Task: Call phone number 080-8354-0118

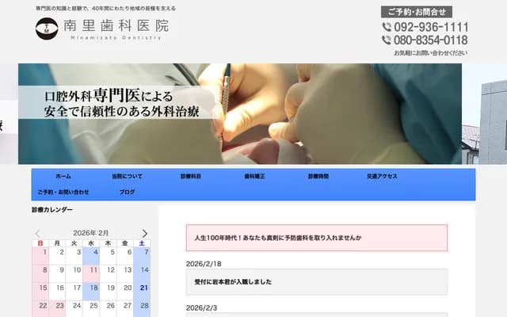Action: pos(431,40)
